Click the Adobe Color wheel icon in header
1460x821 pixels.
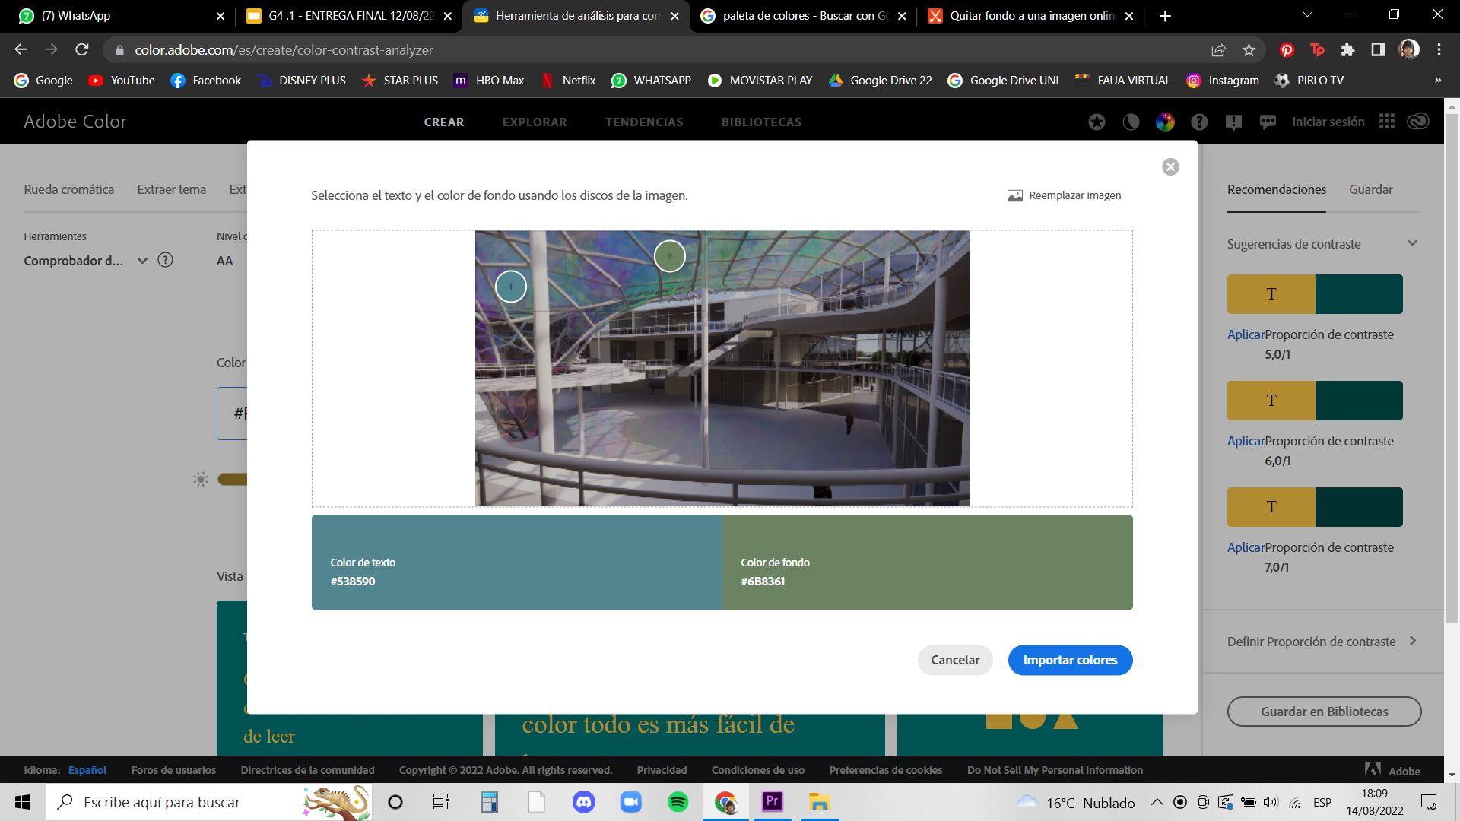click(1165, 122)
